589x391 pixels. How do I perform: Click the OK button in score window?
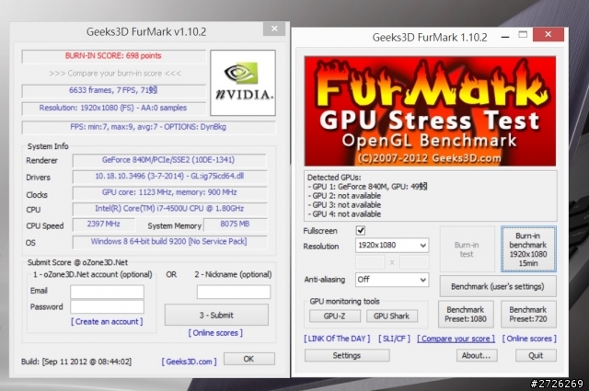tap(249, 359)
